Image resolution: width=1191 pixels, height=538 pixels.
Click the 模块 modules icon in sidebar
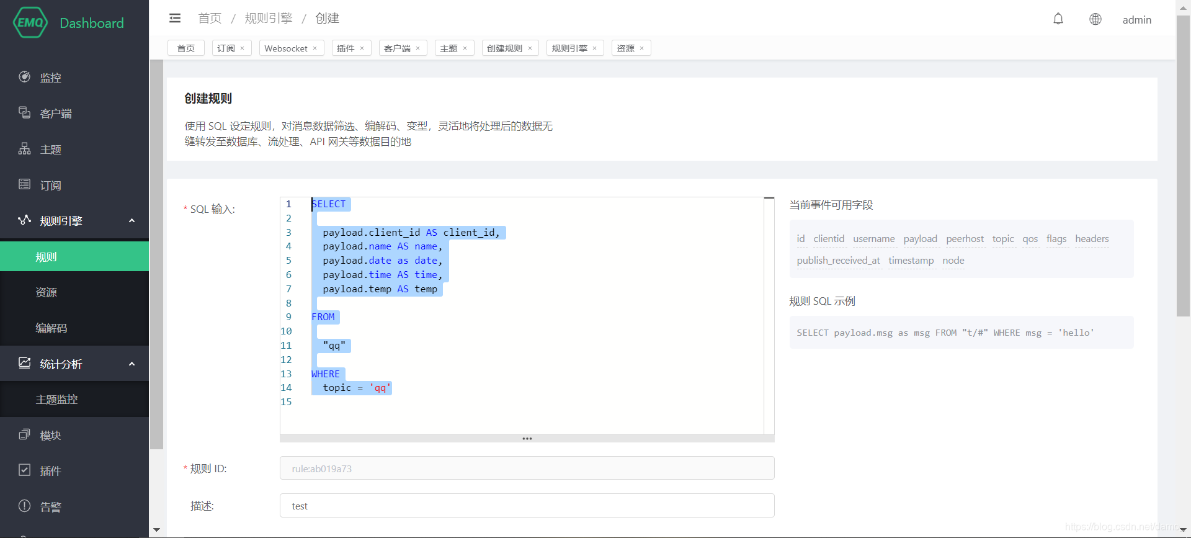tap(24, 435)
